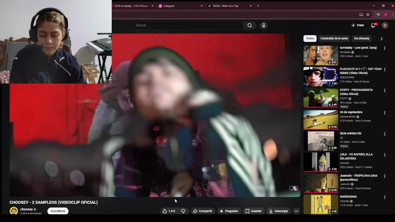Open options for 2k26 w0rldw1d3 video

click(385, 134)
